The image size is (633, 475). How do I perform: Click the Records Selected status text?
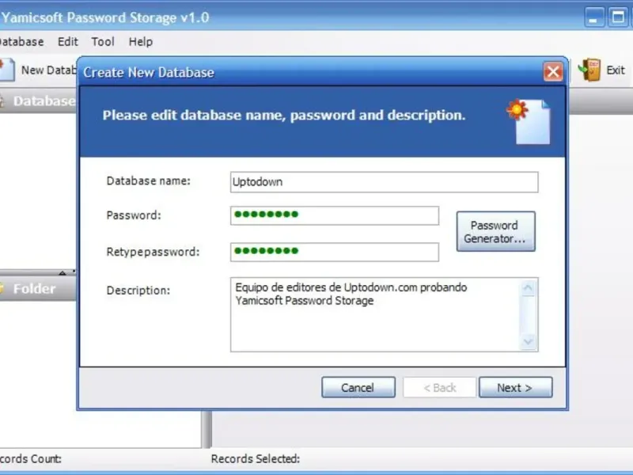coord(255,459)
